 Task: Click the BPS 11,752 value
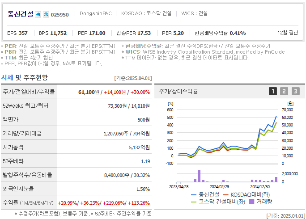(x=53, y=33)
